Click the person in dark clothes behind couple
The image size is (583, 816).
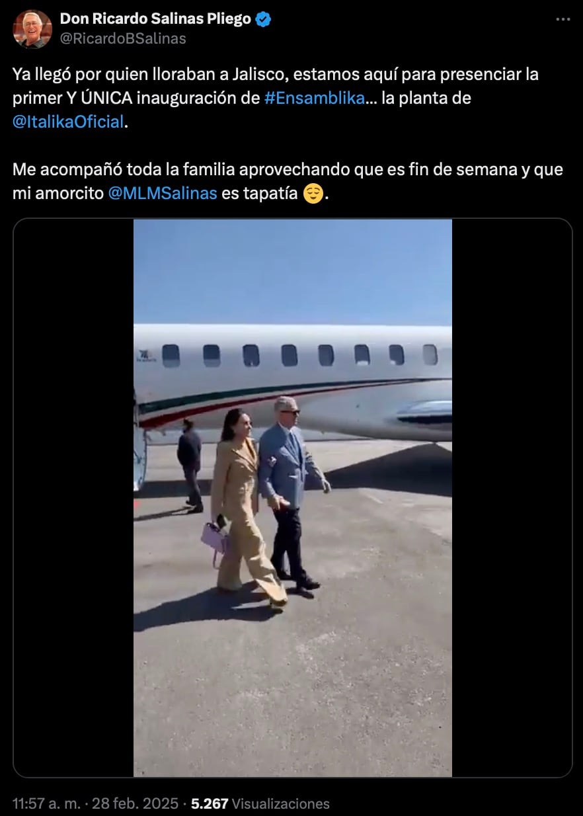click(x=190, y=465)
